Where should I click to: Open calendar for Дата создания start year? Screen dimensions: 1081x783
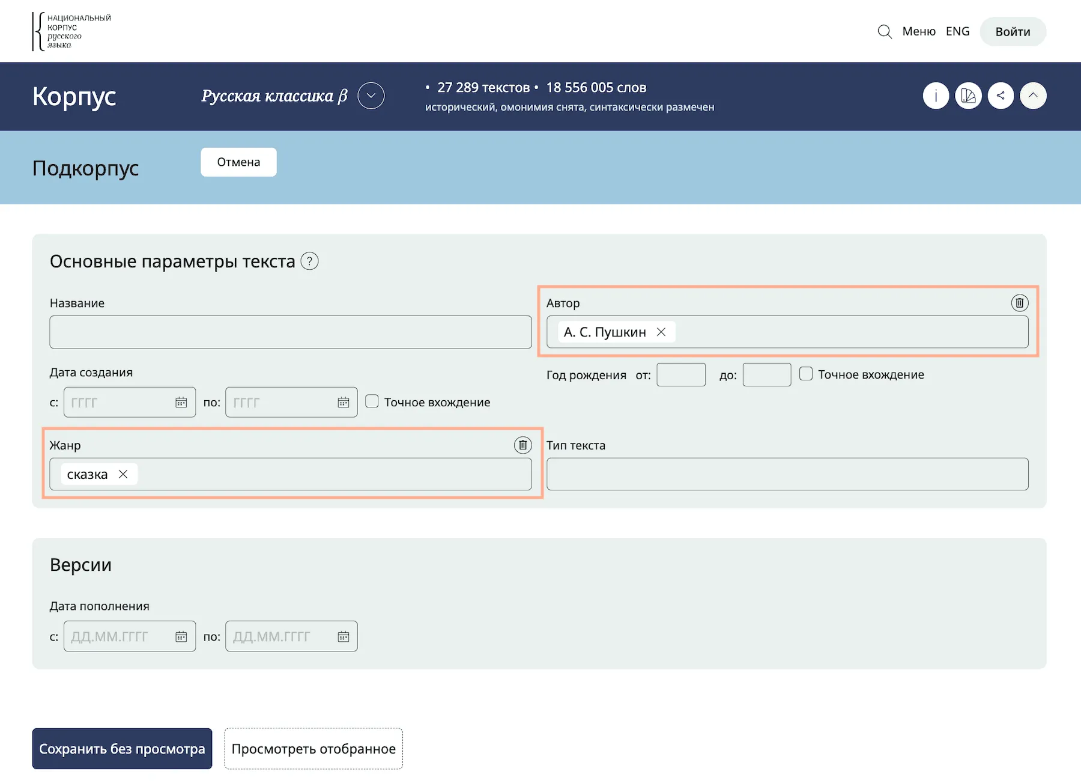[x=181, y=403]
